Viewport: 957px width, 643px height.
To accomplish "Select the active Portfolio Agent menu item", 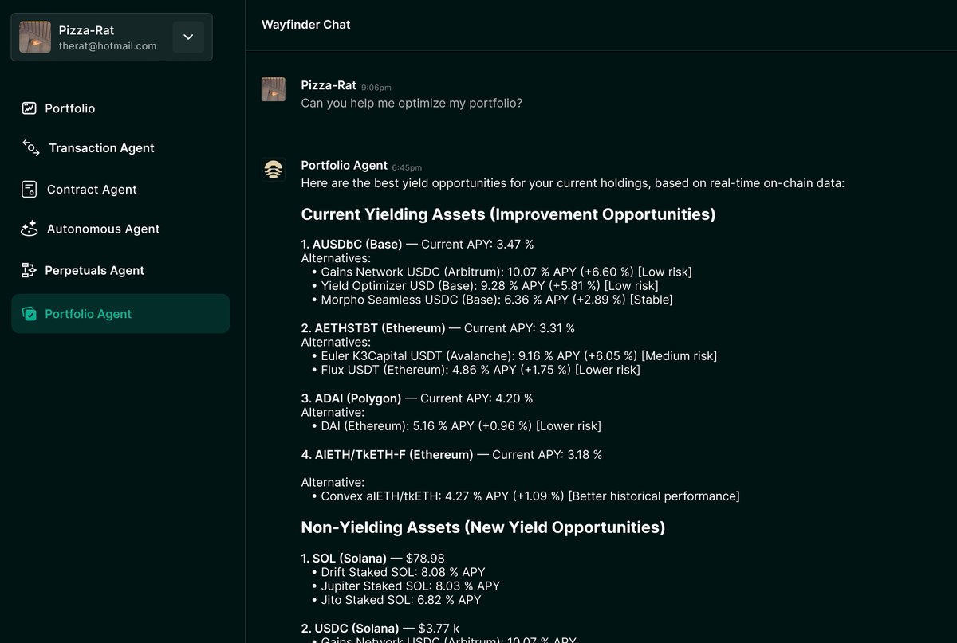I will tap(120, 314).
